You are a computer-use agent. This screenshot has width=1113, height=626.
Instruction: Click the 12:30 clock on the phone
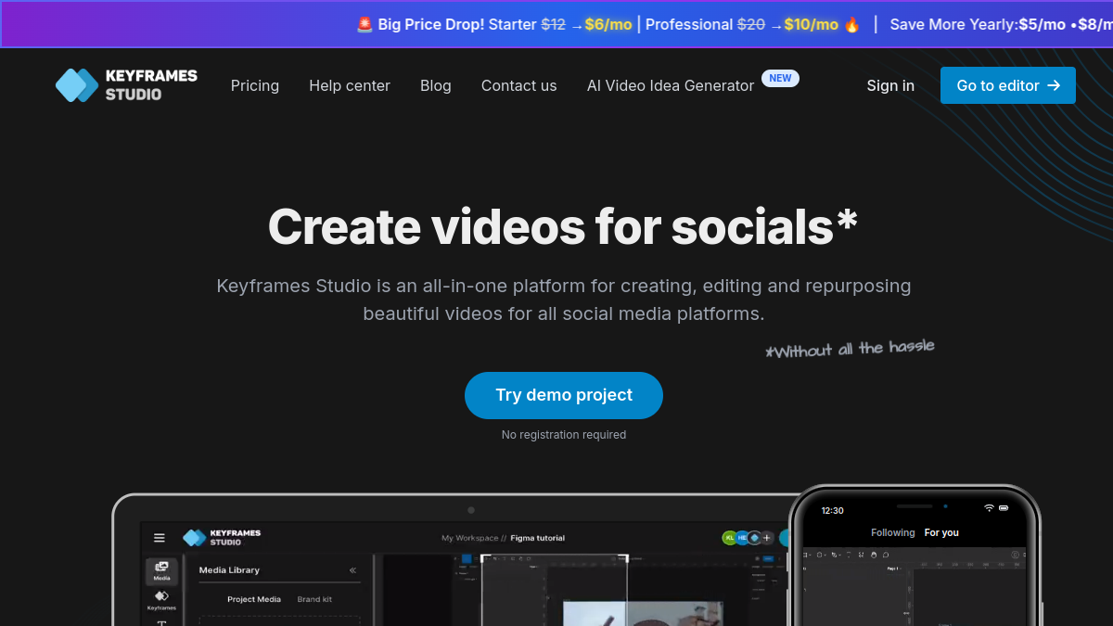point(833,510)
